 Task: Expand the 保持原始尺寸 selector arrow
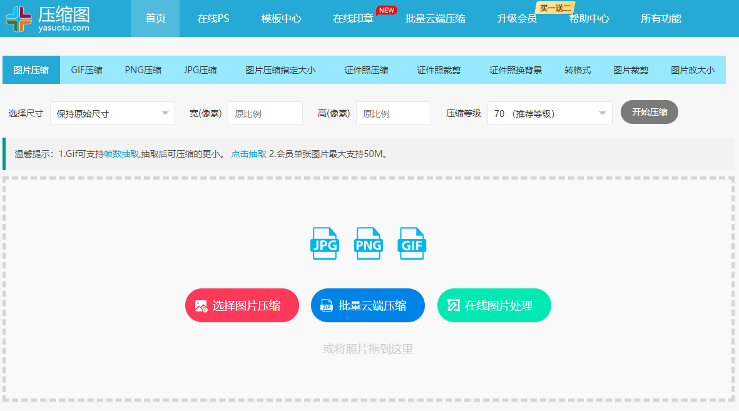[x=166, y=113]
